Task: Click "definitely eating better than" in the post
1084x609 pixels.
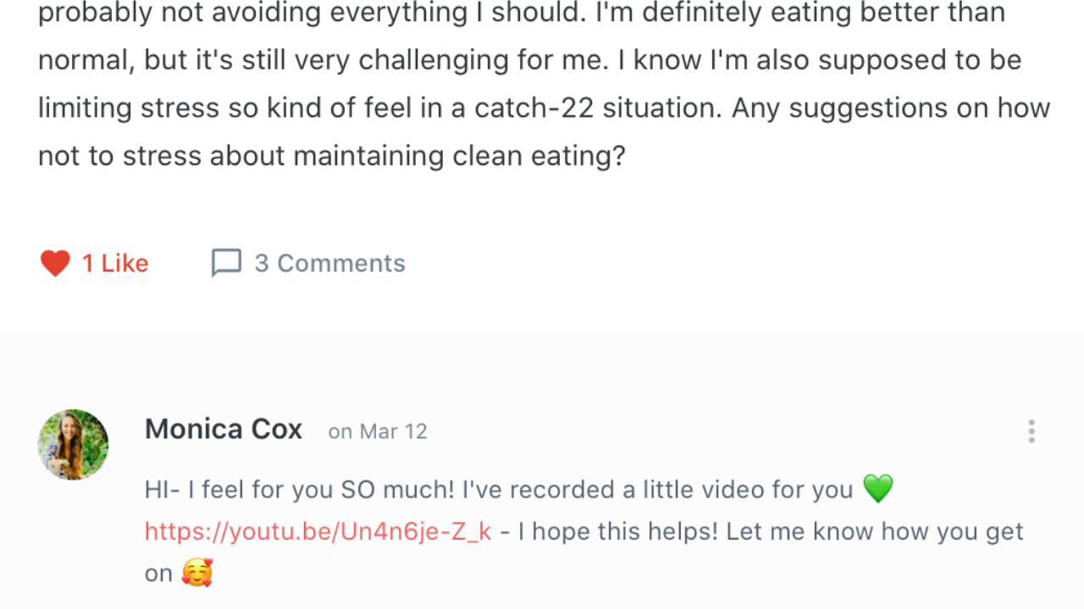Action: [x=823, y=13]
